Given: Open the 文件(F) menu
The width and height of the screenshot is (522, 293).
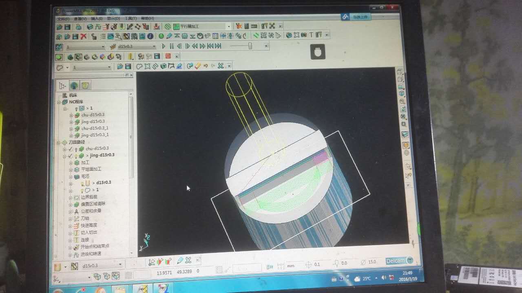Looking at the screenshot, I should click(x=63, y=19).
